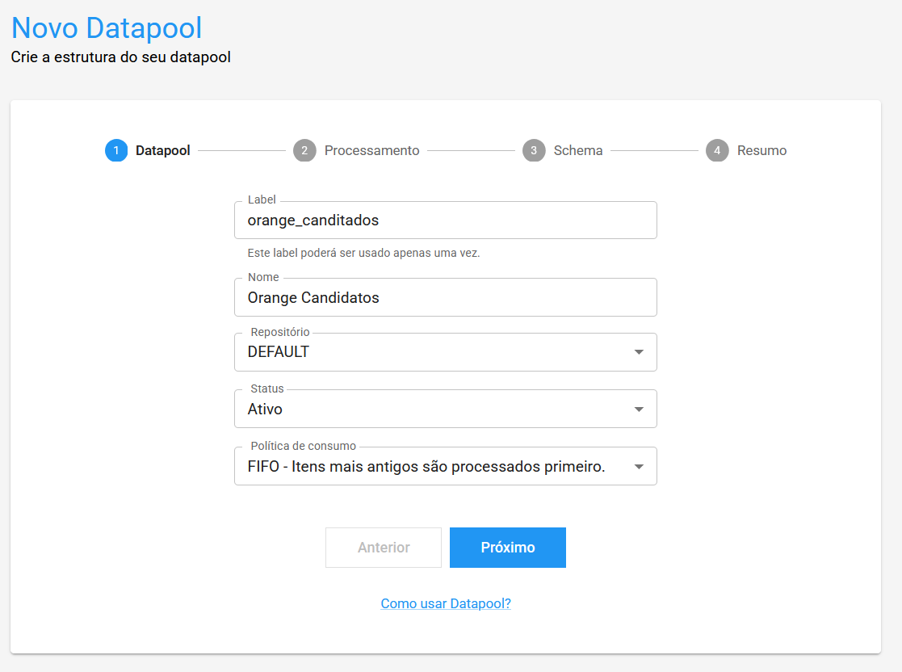This screenshot has width=902, height=672.
Task: Select the Datapool step label
Action: click(x=163, y=150)
